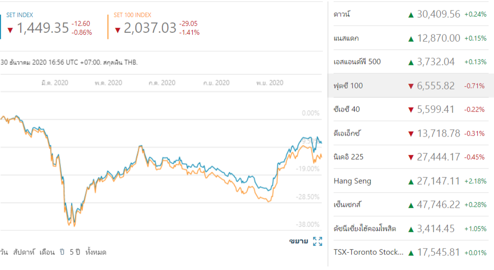Click the green up arrow for เซ็นเซกส์
The width and height of the screenshot is (494, 270).
click(x=411, y=205)
